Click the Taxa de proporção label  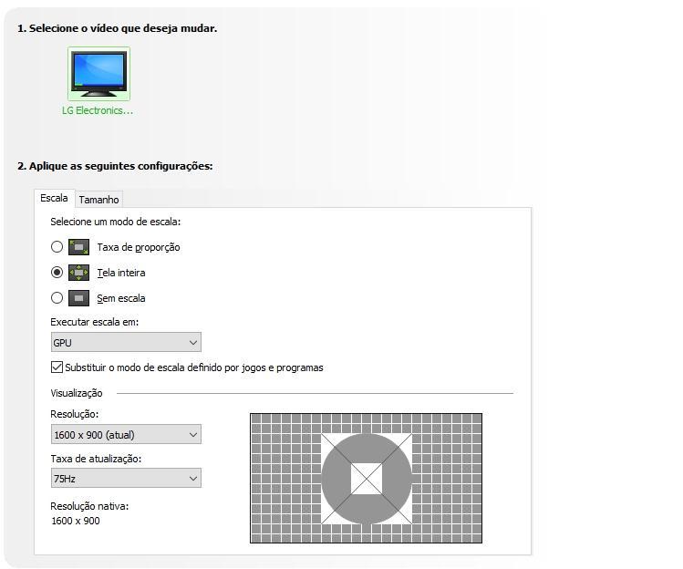coord(139,247)
